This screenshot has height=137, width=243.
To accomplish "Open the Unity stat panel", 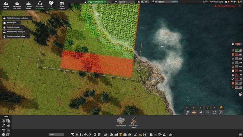I will click(40, 5).
